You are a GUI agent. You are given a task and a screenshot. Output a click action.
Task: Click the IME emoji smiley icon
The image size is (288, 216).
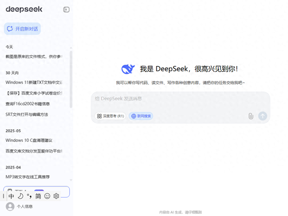[x=47, y=196]
